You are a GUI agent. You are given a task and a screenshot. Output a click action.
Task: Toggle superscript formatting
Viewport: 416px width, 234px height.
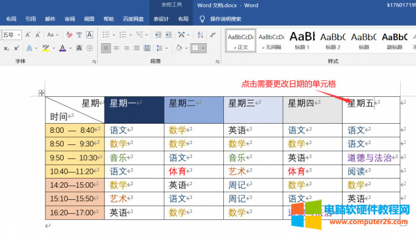tap(17, 48)
